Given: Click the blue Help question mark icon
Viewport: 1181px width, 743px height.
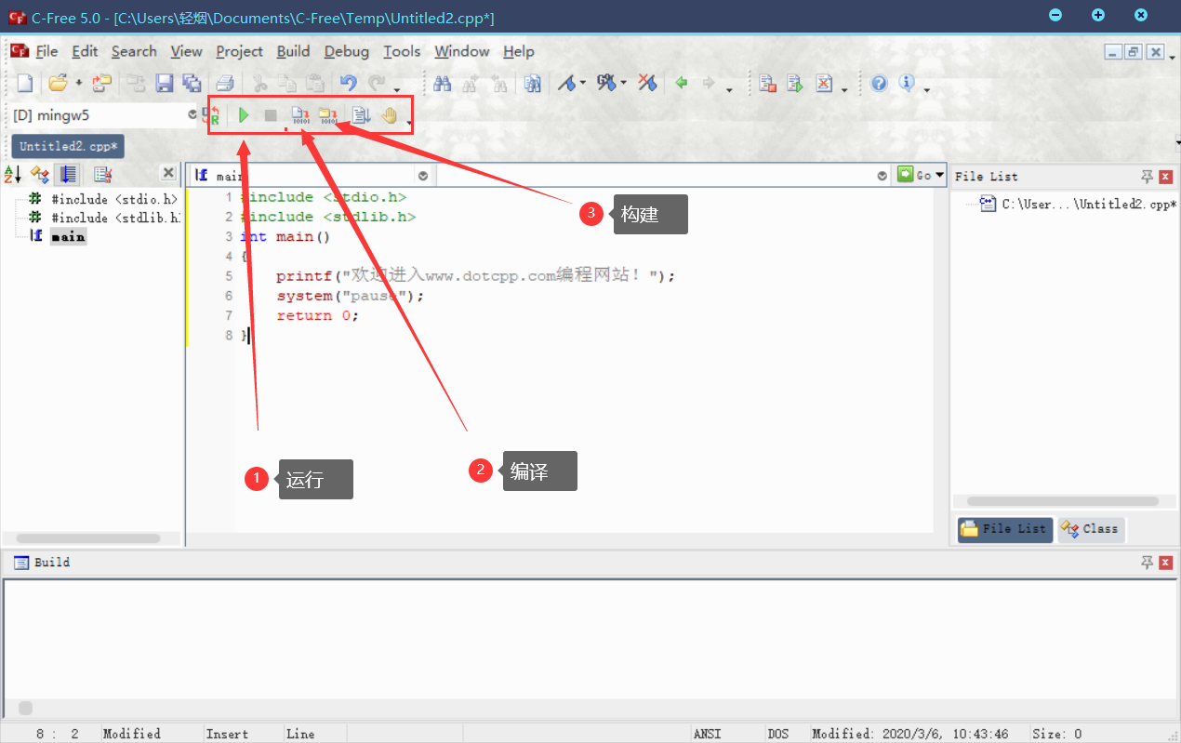Looking at the screenshot, I should (879, 84).
